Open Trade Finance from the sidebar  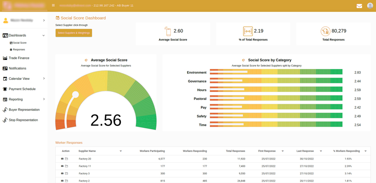[x=19, y=58]
